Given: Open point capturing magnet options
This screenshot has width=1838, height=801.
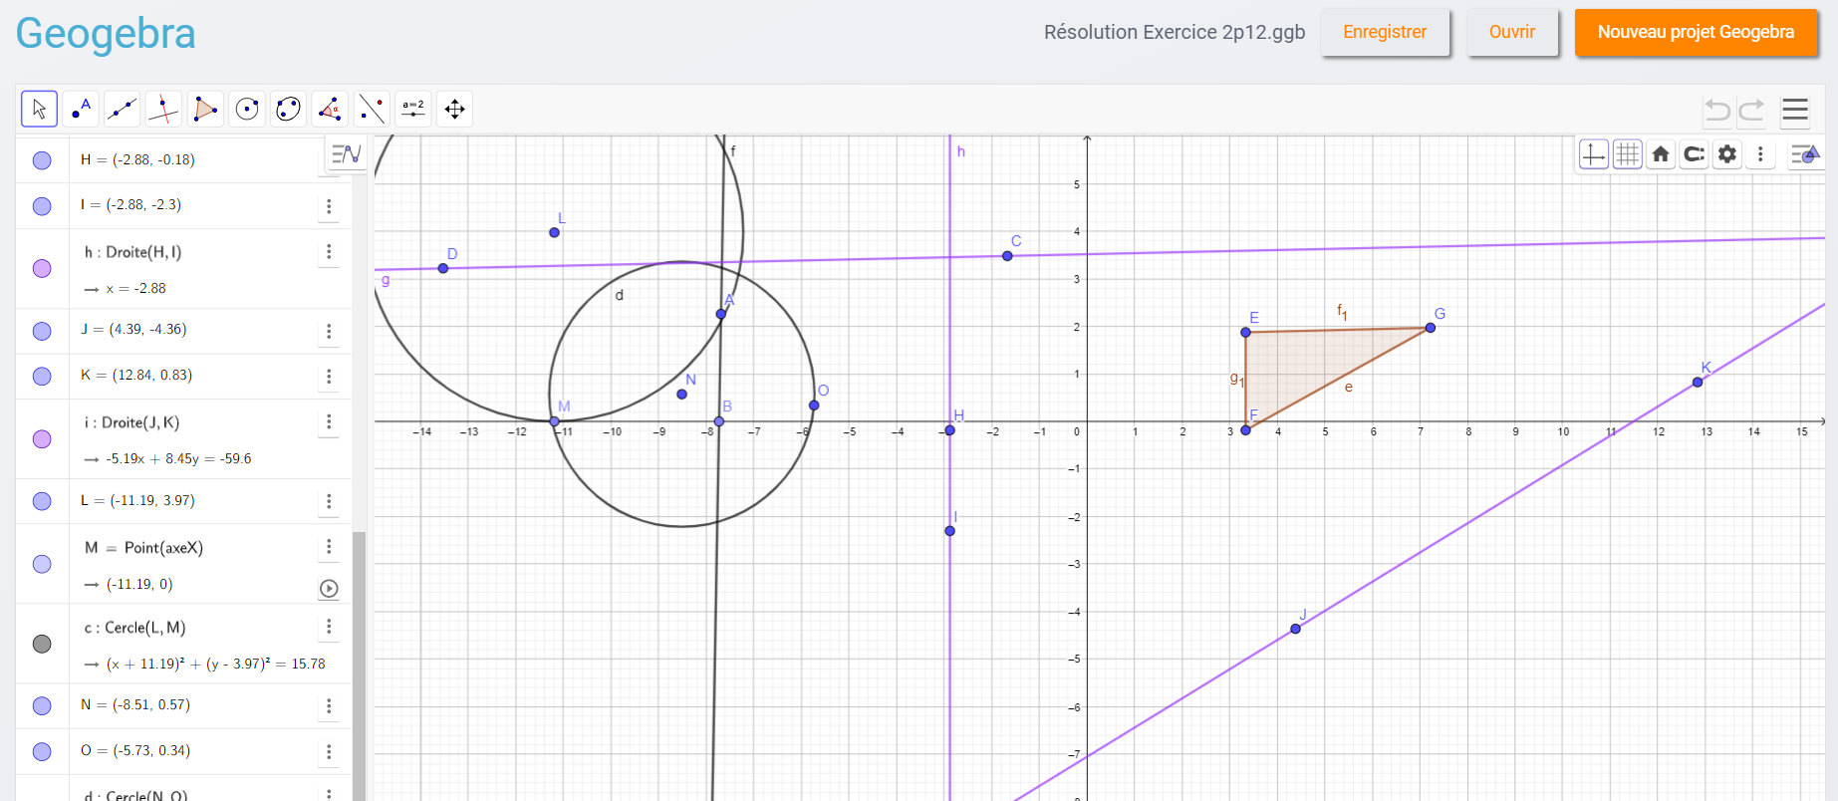Looking at the screenshot, I should coord(1694,154).
